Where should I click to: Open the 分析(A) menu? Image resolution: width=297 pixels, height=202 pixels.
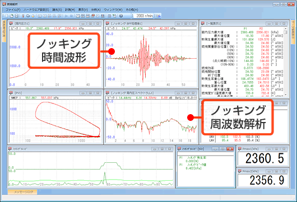[x=96, y=10]
